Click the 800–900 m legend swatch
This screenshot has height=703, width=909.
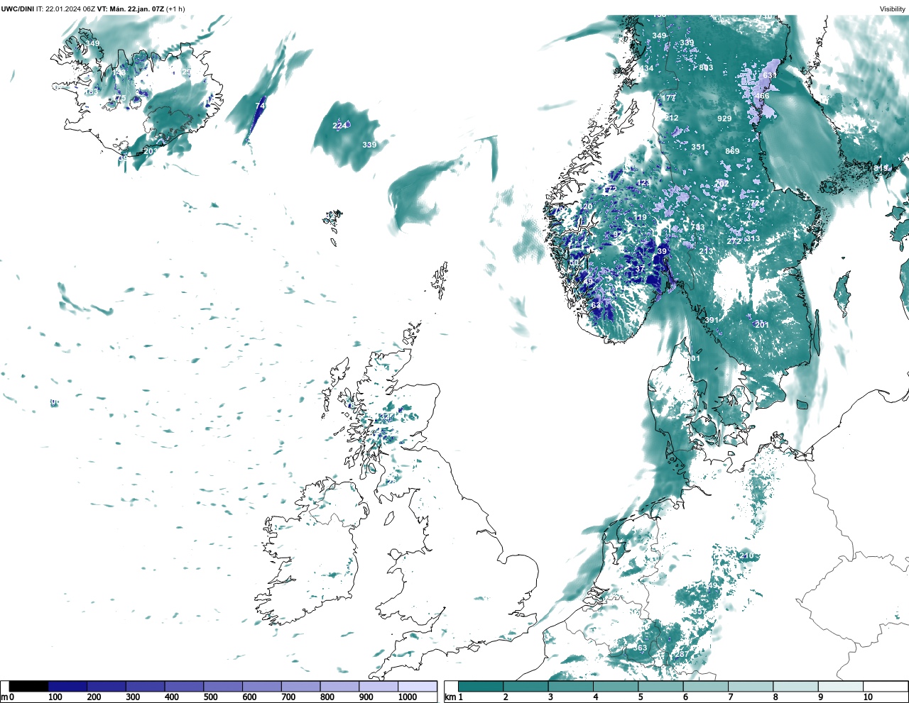click(339, 687)
